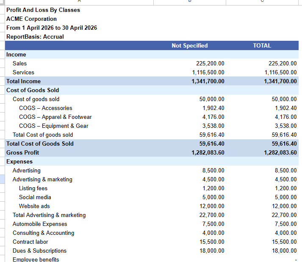The width and height of the screenshot is (302, 262).
Task: Click the 'ReportBasis: Accrual' cell
Action: tap(79, 37)
